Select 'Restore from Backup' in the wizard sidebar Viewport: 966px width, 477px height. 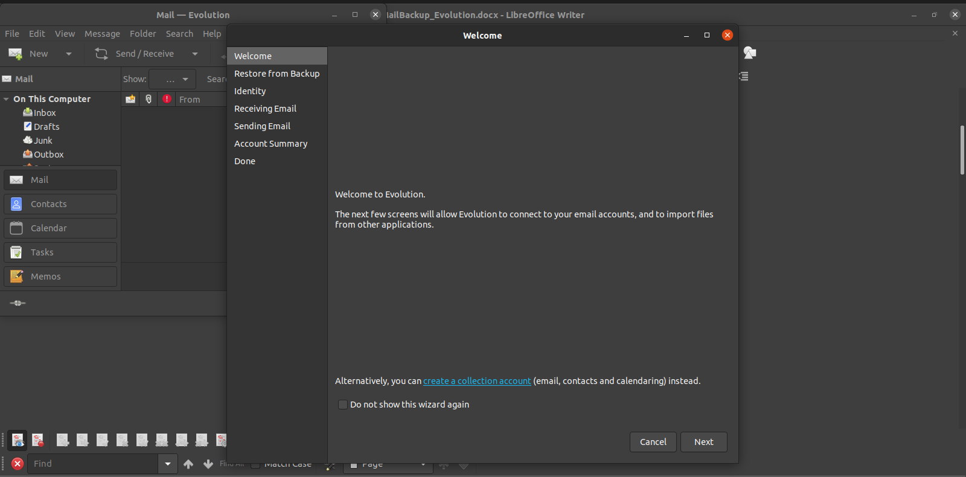point(277,74)
